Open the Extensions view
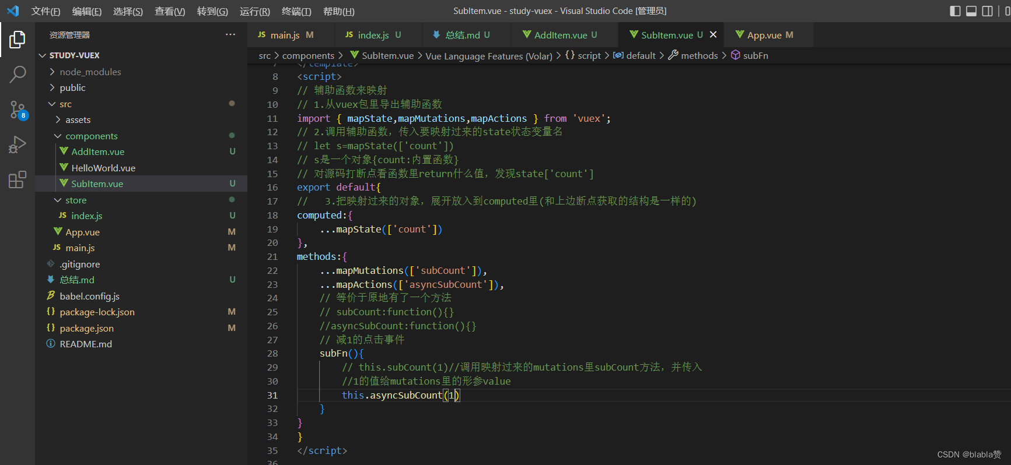Viewport: 1011px width, 465px height. click(18, 179)
